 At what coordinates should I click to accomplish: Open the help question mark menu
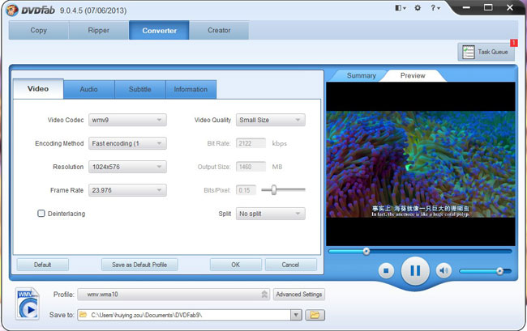[x=435, y=8]
